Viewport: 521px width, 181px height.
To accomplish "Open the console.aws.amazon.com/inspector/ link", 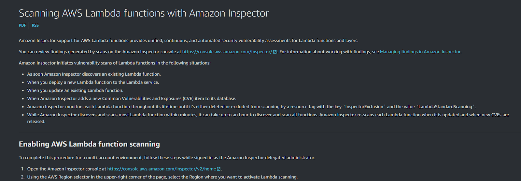I will tap(227, 52).
